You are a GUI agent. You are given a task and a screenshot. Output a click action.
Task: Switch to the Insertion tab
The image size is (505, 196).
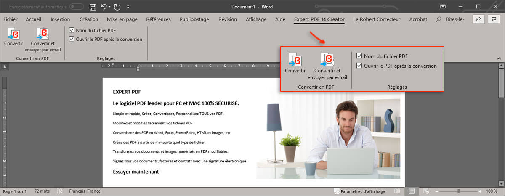point(60,19)
